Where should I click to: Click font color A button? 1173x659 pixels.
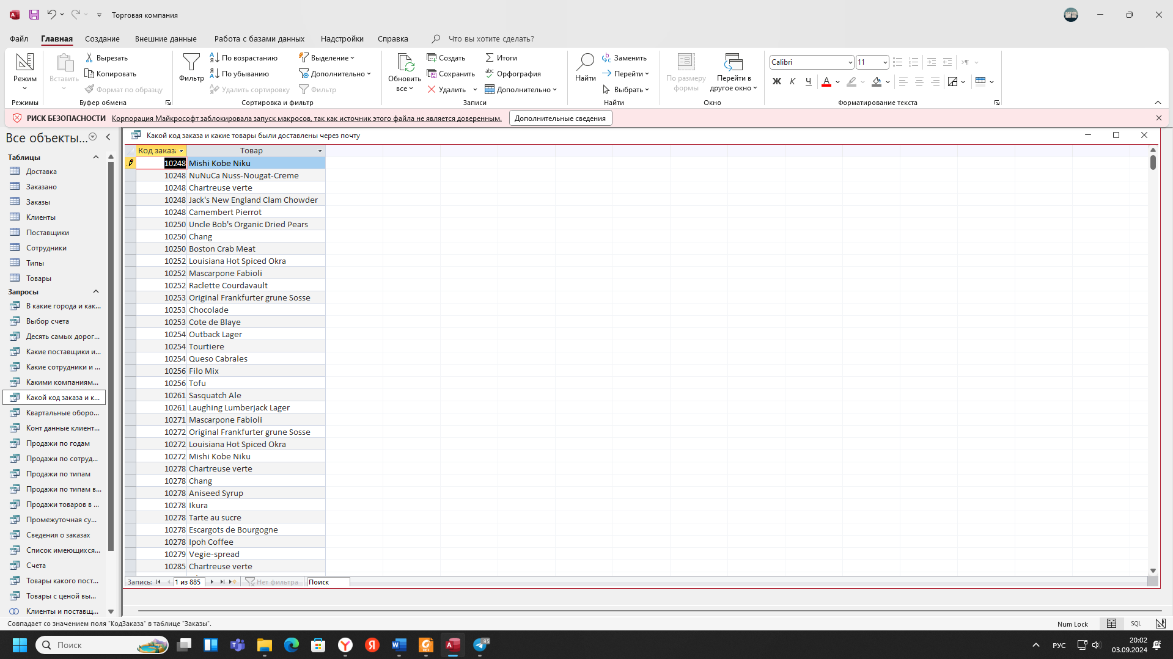[x=826, y=81]
